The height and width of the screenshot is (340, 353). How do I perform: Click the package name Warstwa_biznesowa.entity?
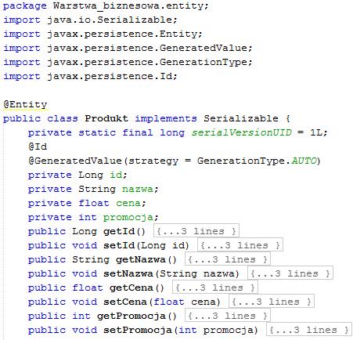[x=128, y=5]
